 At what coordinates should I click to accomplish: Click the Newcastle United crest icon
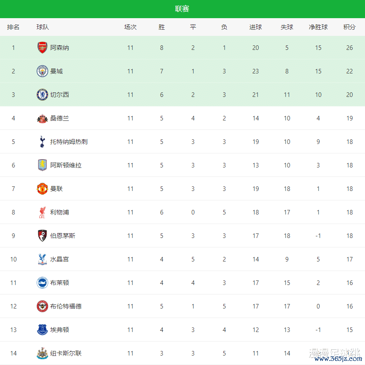point(42,353)
